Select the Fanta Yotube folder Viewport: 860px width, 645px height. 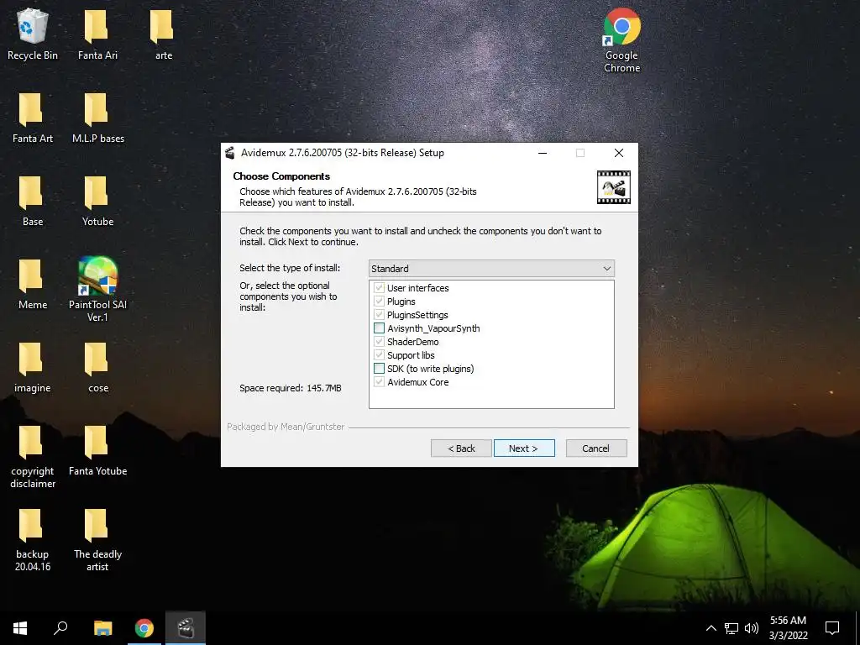point(97,451)
